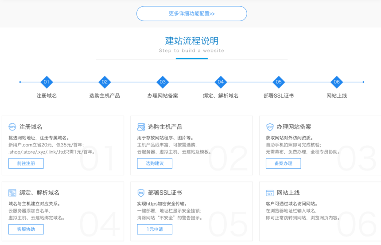Click 部署SSL证书 label under step 05
381x245 pixels.
[x=279, y=96]
